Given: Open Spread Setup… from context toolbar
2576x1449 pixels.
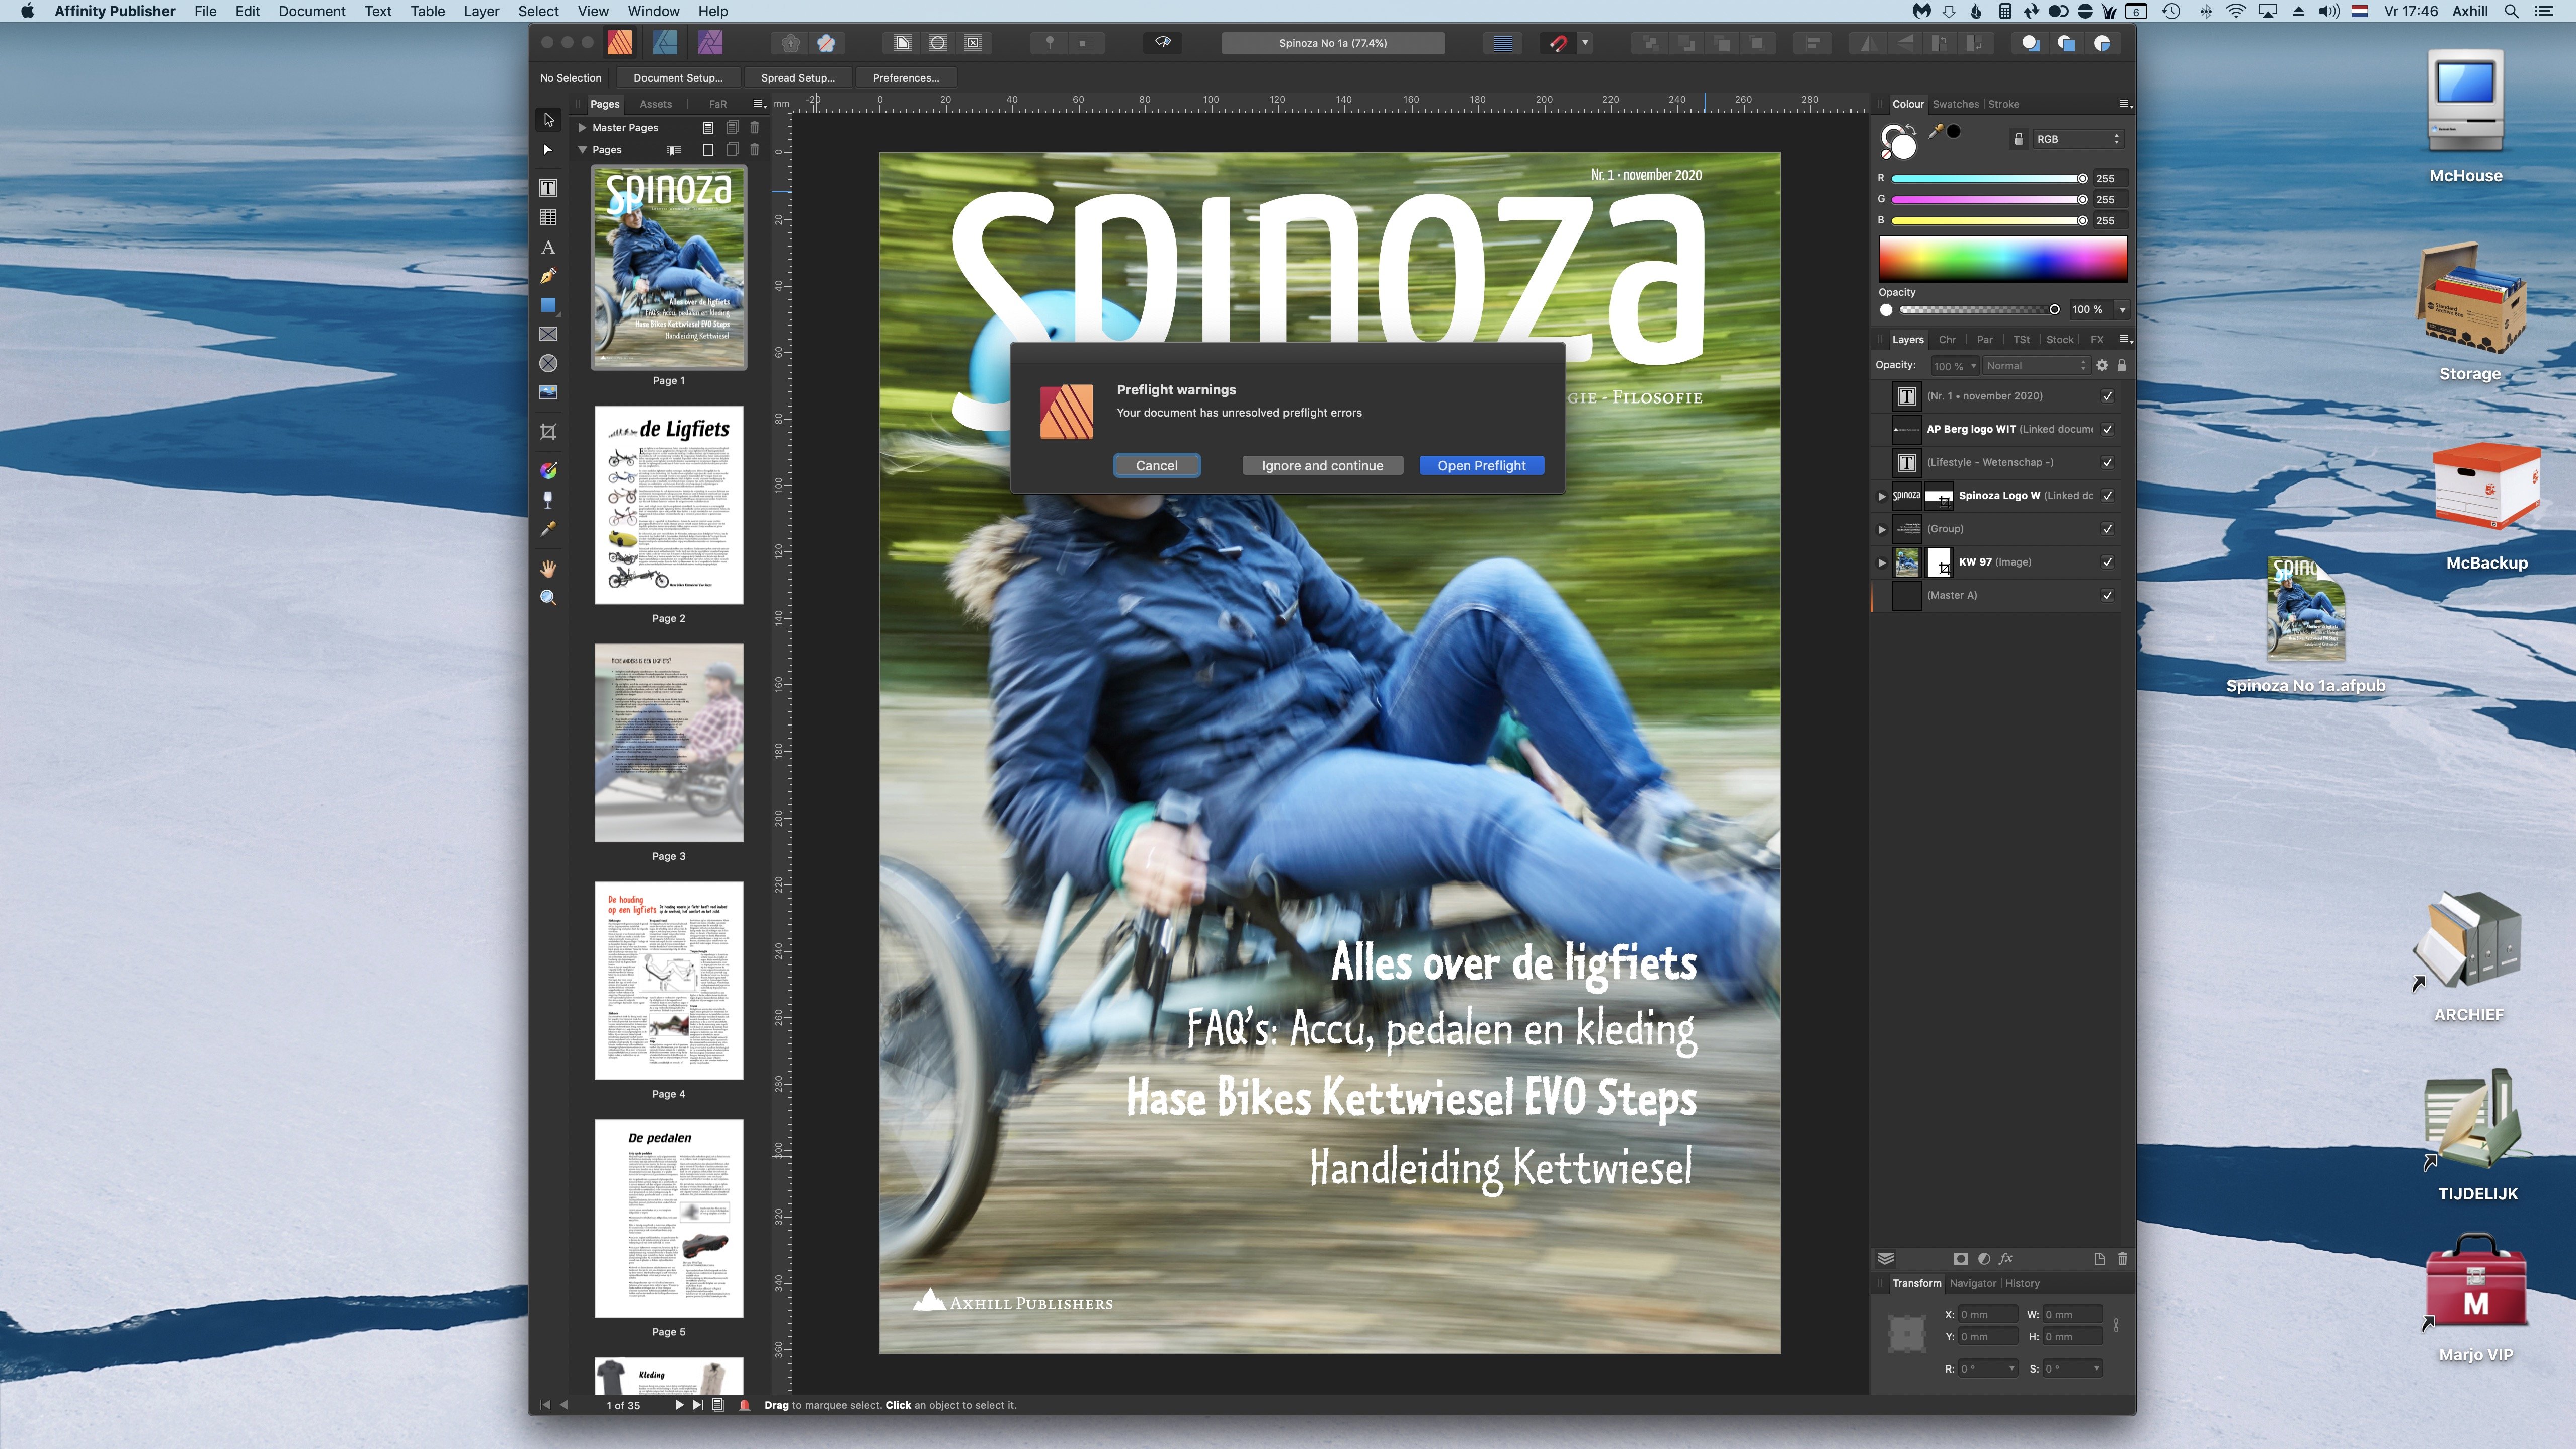Looking at the screenshot, I should coord(797,78).
